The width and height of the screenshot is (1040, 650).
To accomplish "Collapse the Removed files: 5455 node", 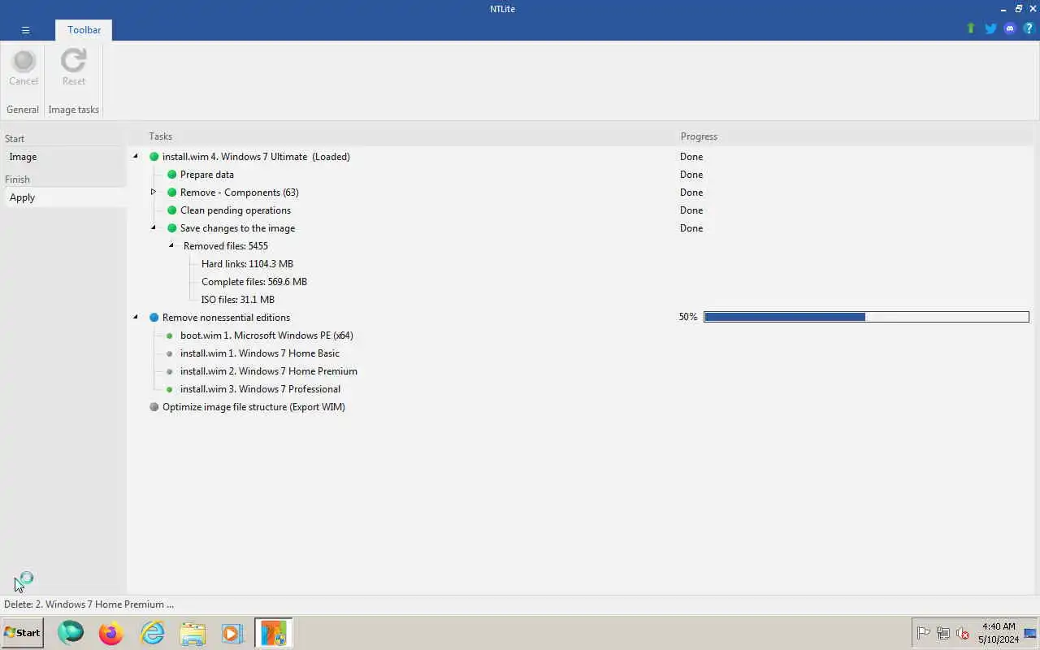I will point(171,245).
